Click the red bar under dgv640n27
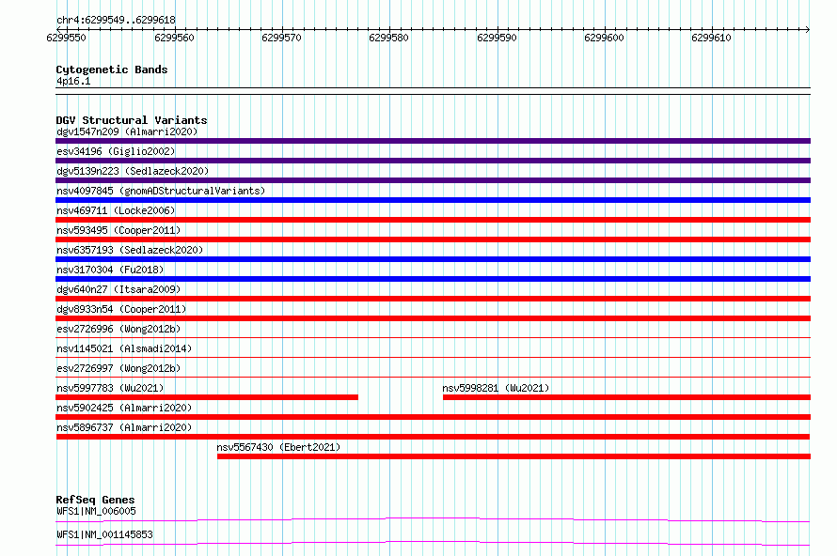 pyautogui.click(x=433, y=299)
